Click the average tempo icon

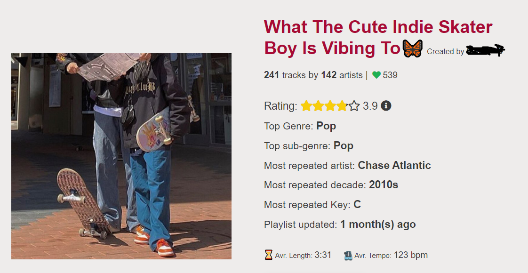pos(348,256)
